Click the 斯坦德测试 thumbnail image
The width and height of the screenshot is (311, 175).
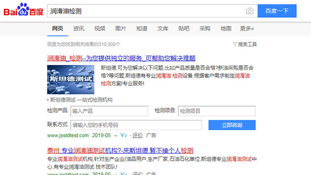pyautogui.click(x=71, y=80)
